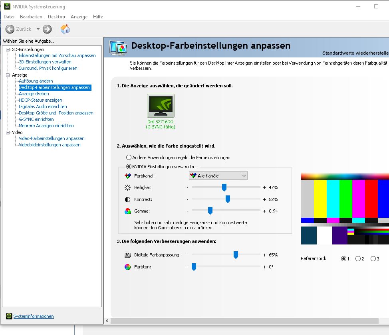389x335 pixels.
Task: Click the color bars reference image
Action: point(345,209)
